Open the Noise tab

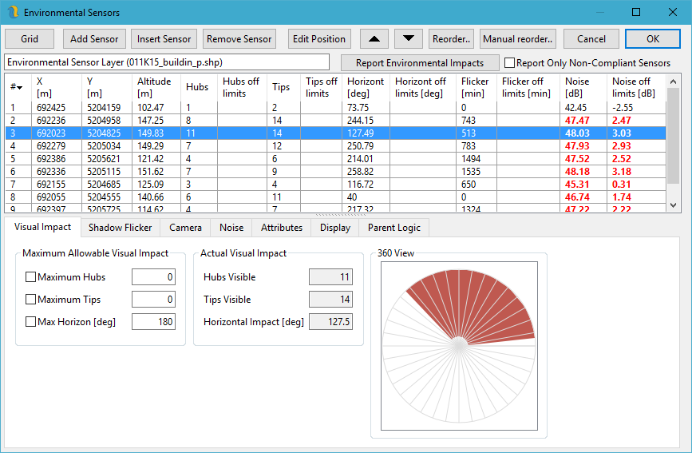(x=231, y=228)
